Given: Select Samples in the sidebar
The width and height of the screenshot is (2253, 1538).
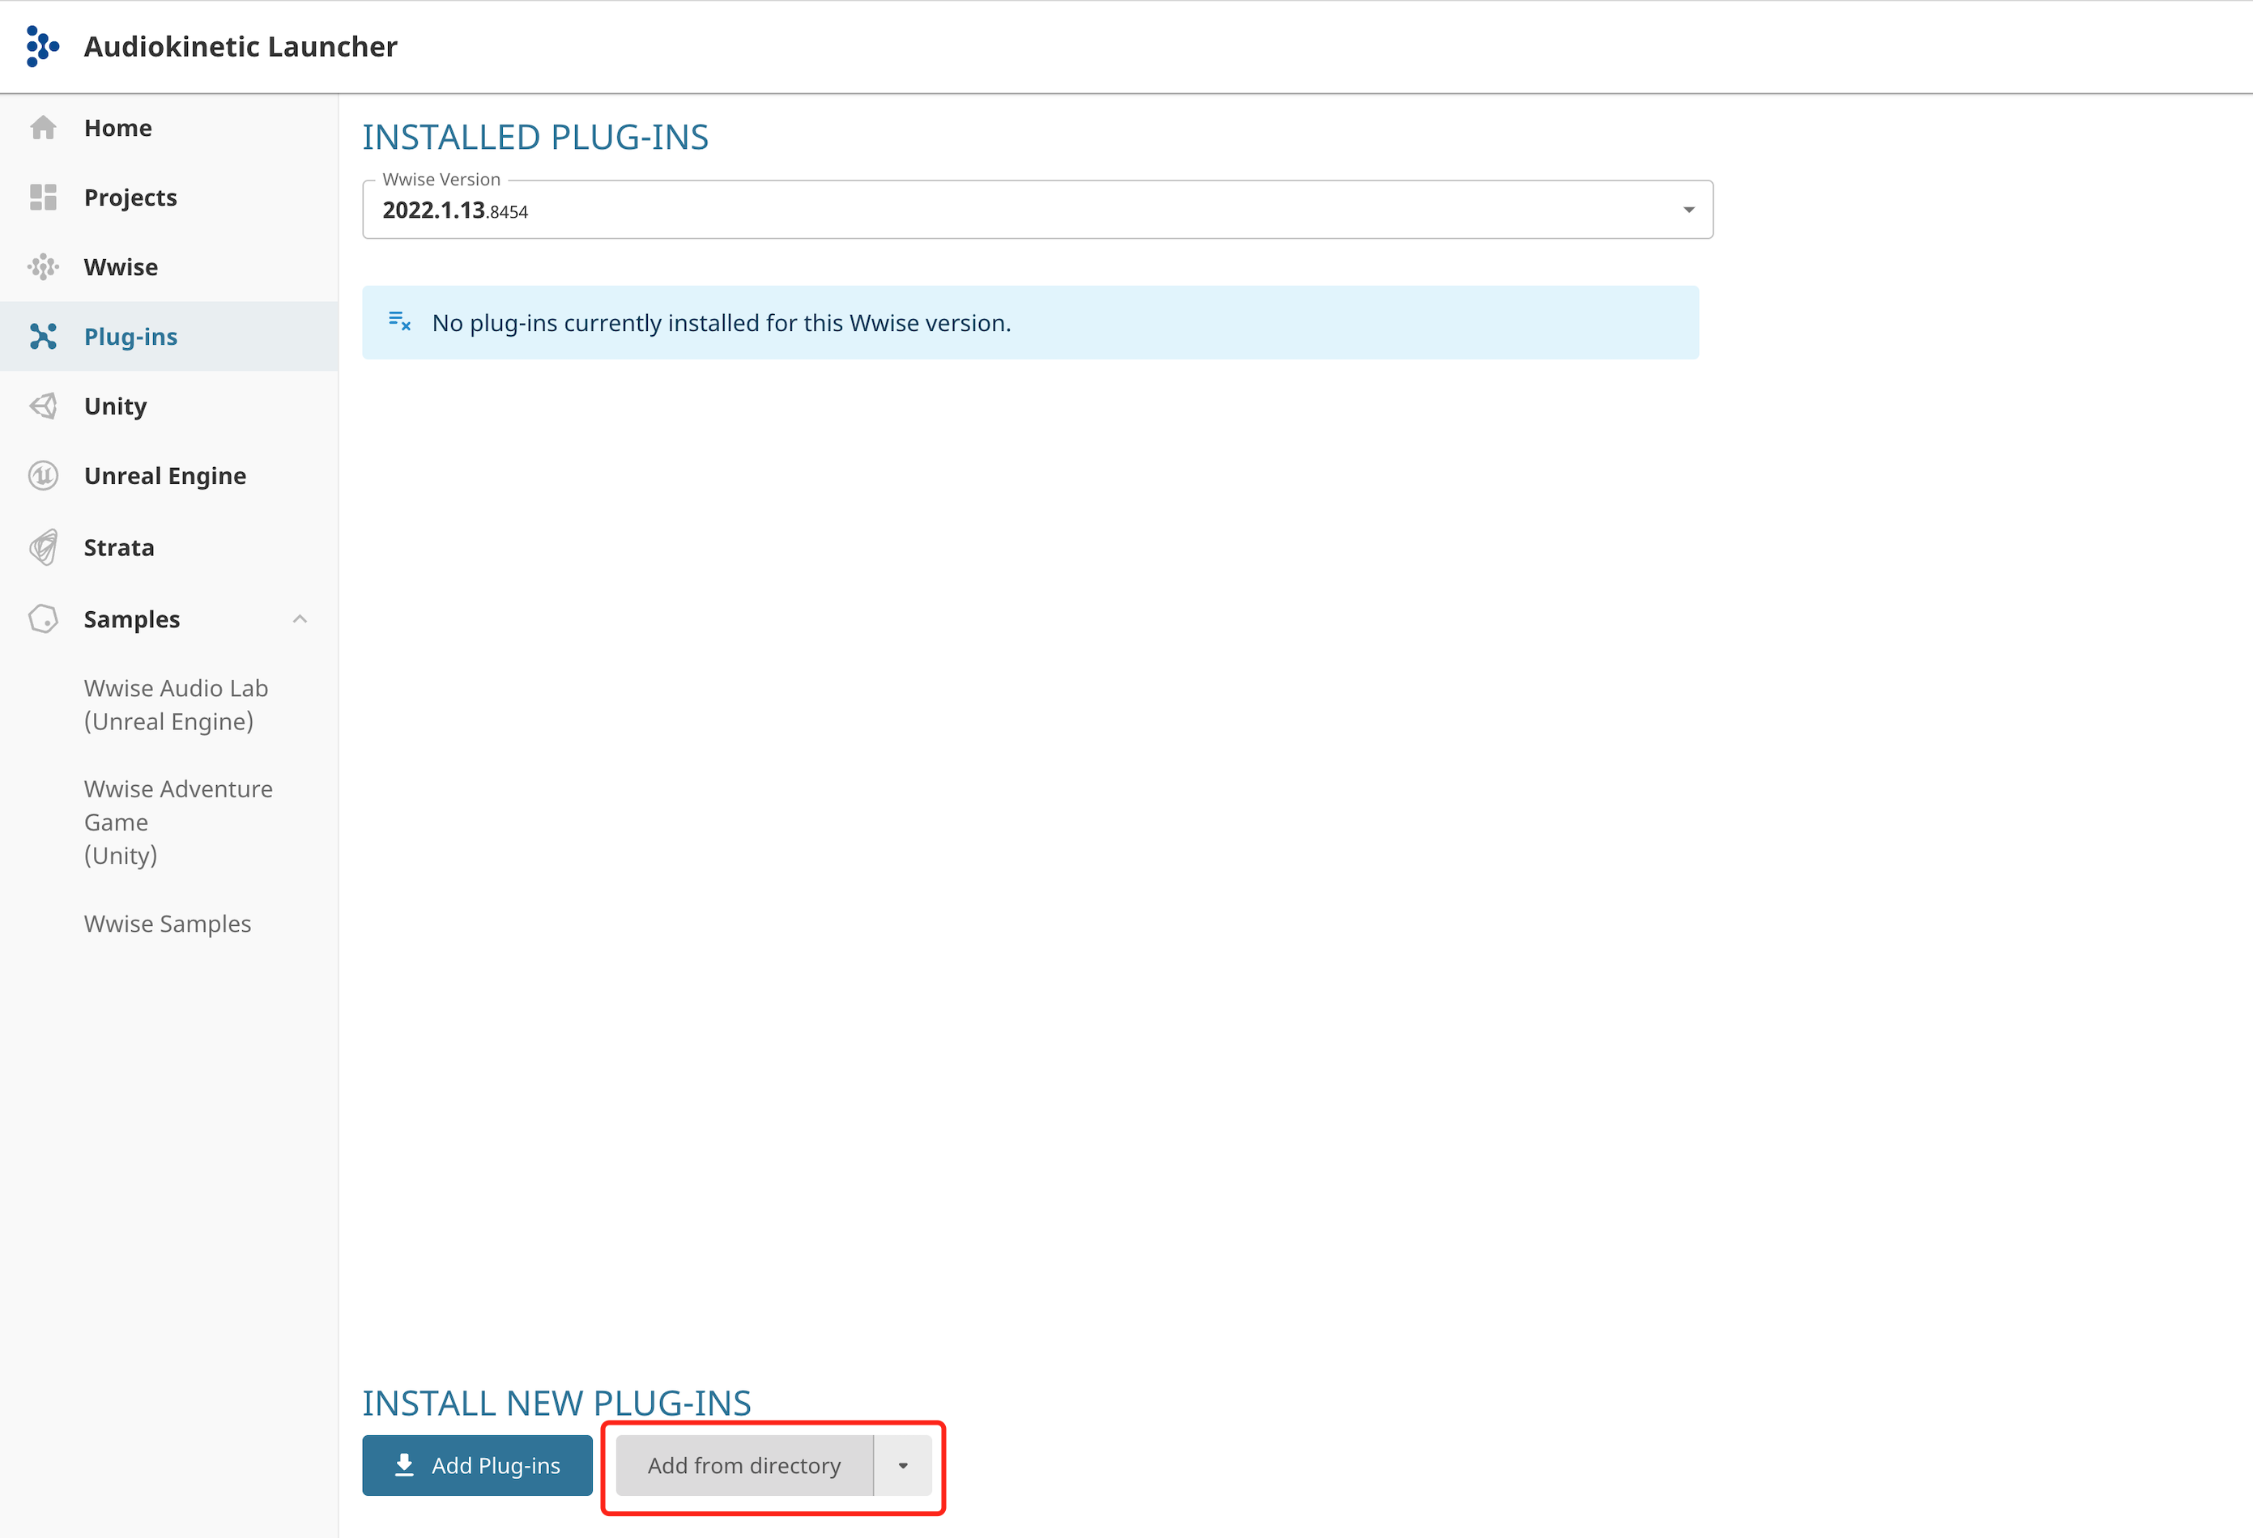Looking at the screenshot, I should pyautogui.click(x=168, y=619).
